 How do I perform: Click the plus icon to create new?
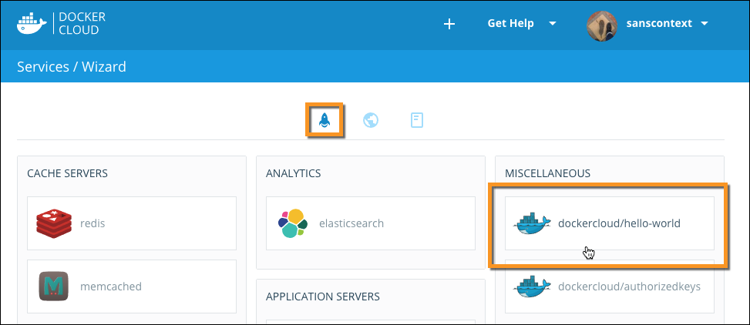point(449,24)
